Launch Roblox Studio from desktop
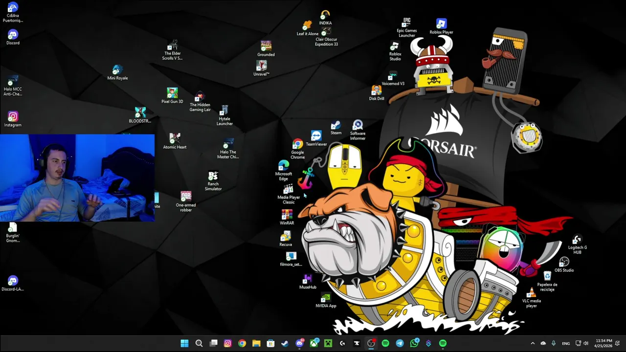The height and width of the screenshot is (352, 626). (395, 51)
